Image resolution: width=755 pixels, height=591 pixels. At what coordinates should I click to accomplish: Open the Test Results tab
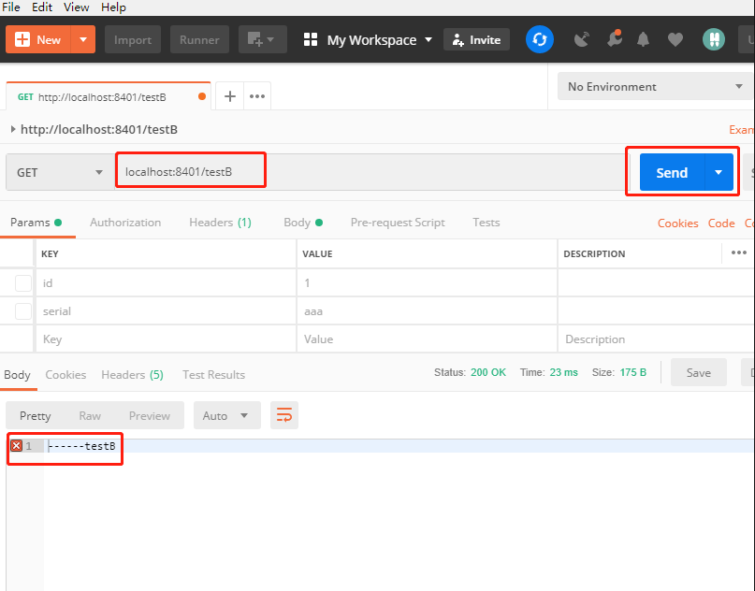click(214, 374)
